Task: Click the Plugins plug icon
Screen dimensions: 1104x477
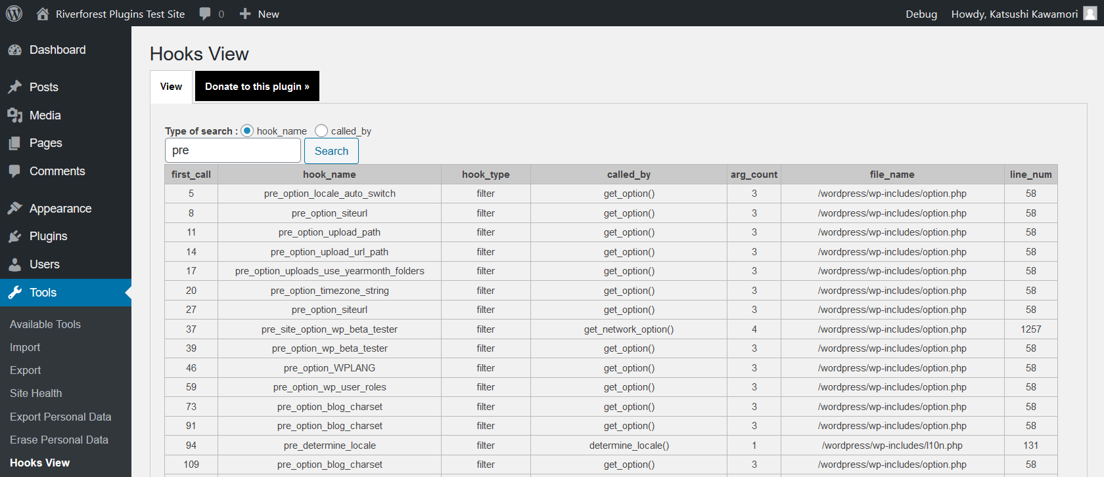Action: click(14, 236)
